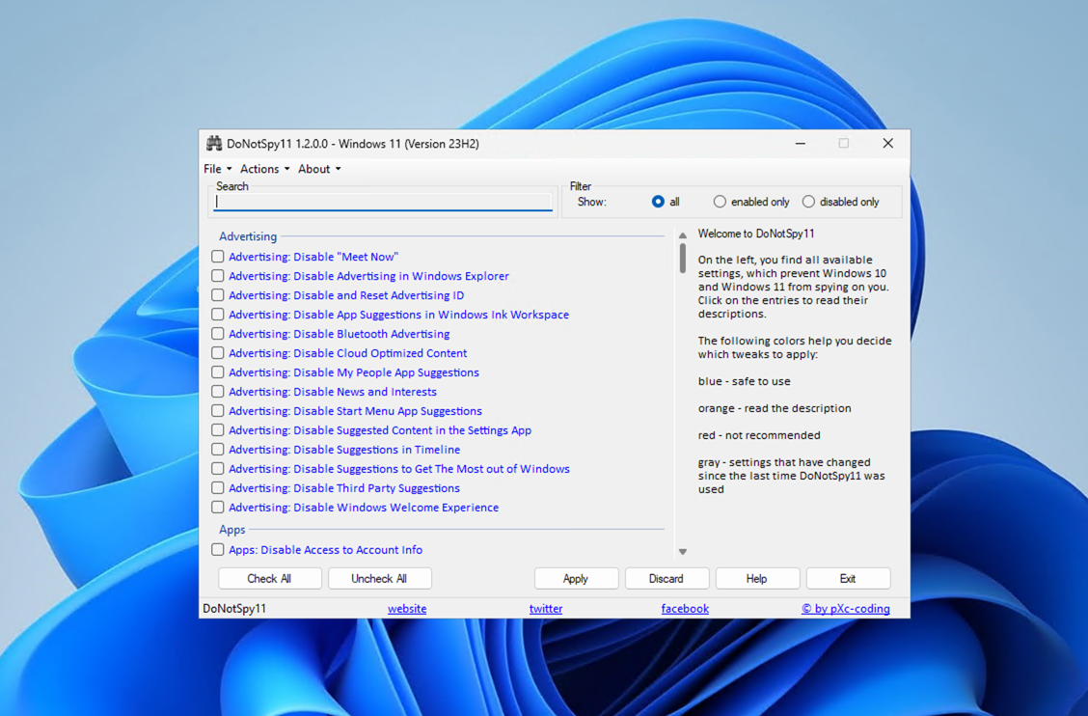Screen dimensions: 1088x716
Task: Open the facebook link
Action: click(x=685, y=608)
